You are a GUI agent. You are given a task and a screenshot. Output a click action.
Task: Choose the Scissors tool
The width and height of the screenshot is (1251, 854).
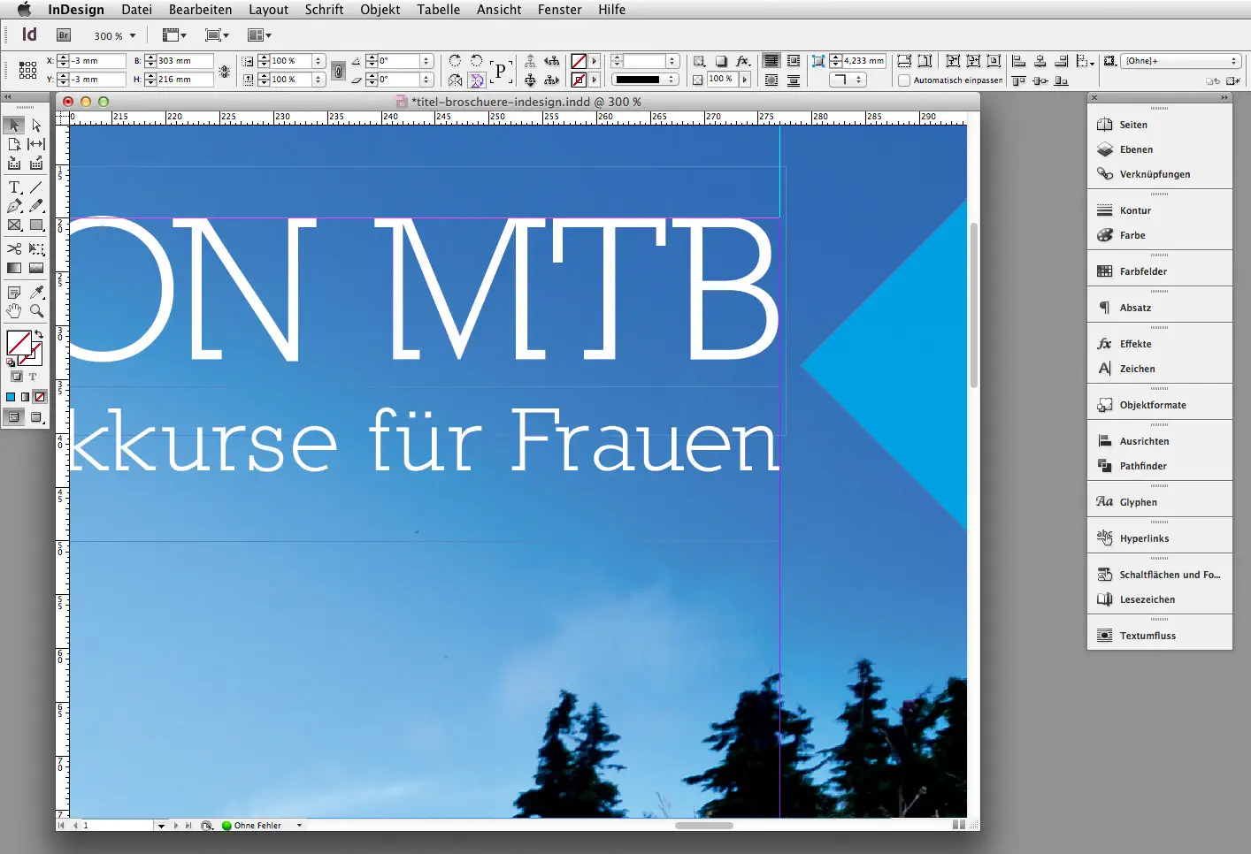coord(13,248)
